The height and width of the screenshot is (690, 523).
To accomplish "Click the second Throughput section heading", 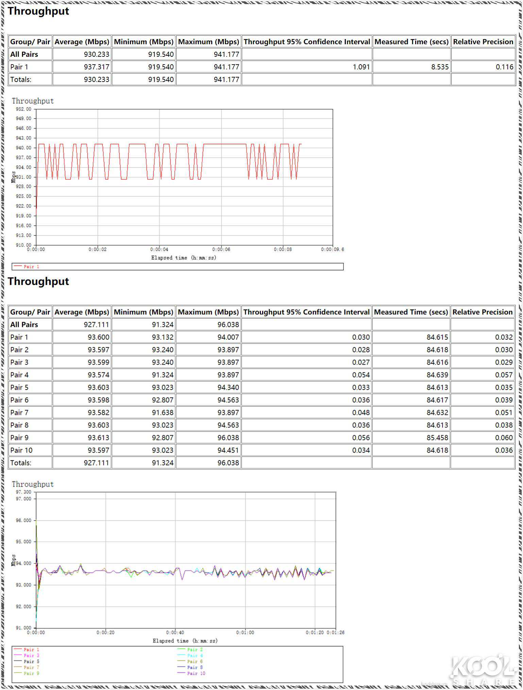I will [x=38, y=282].
